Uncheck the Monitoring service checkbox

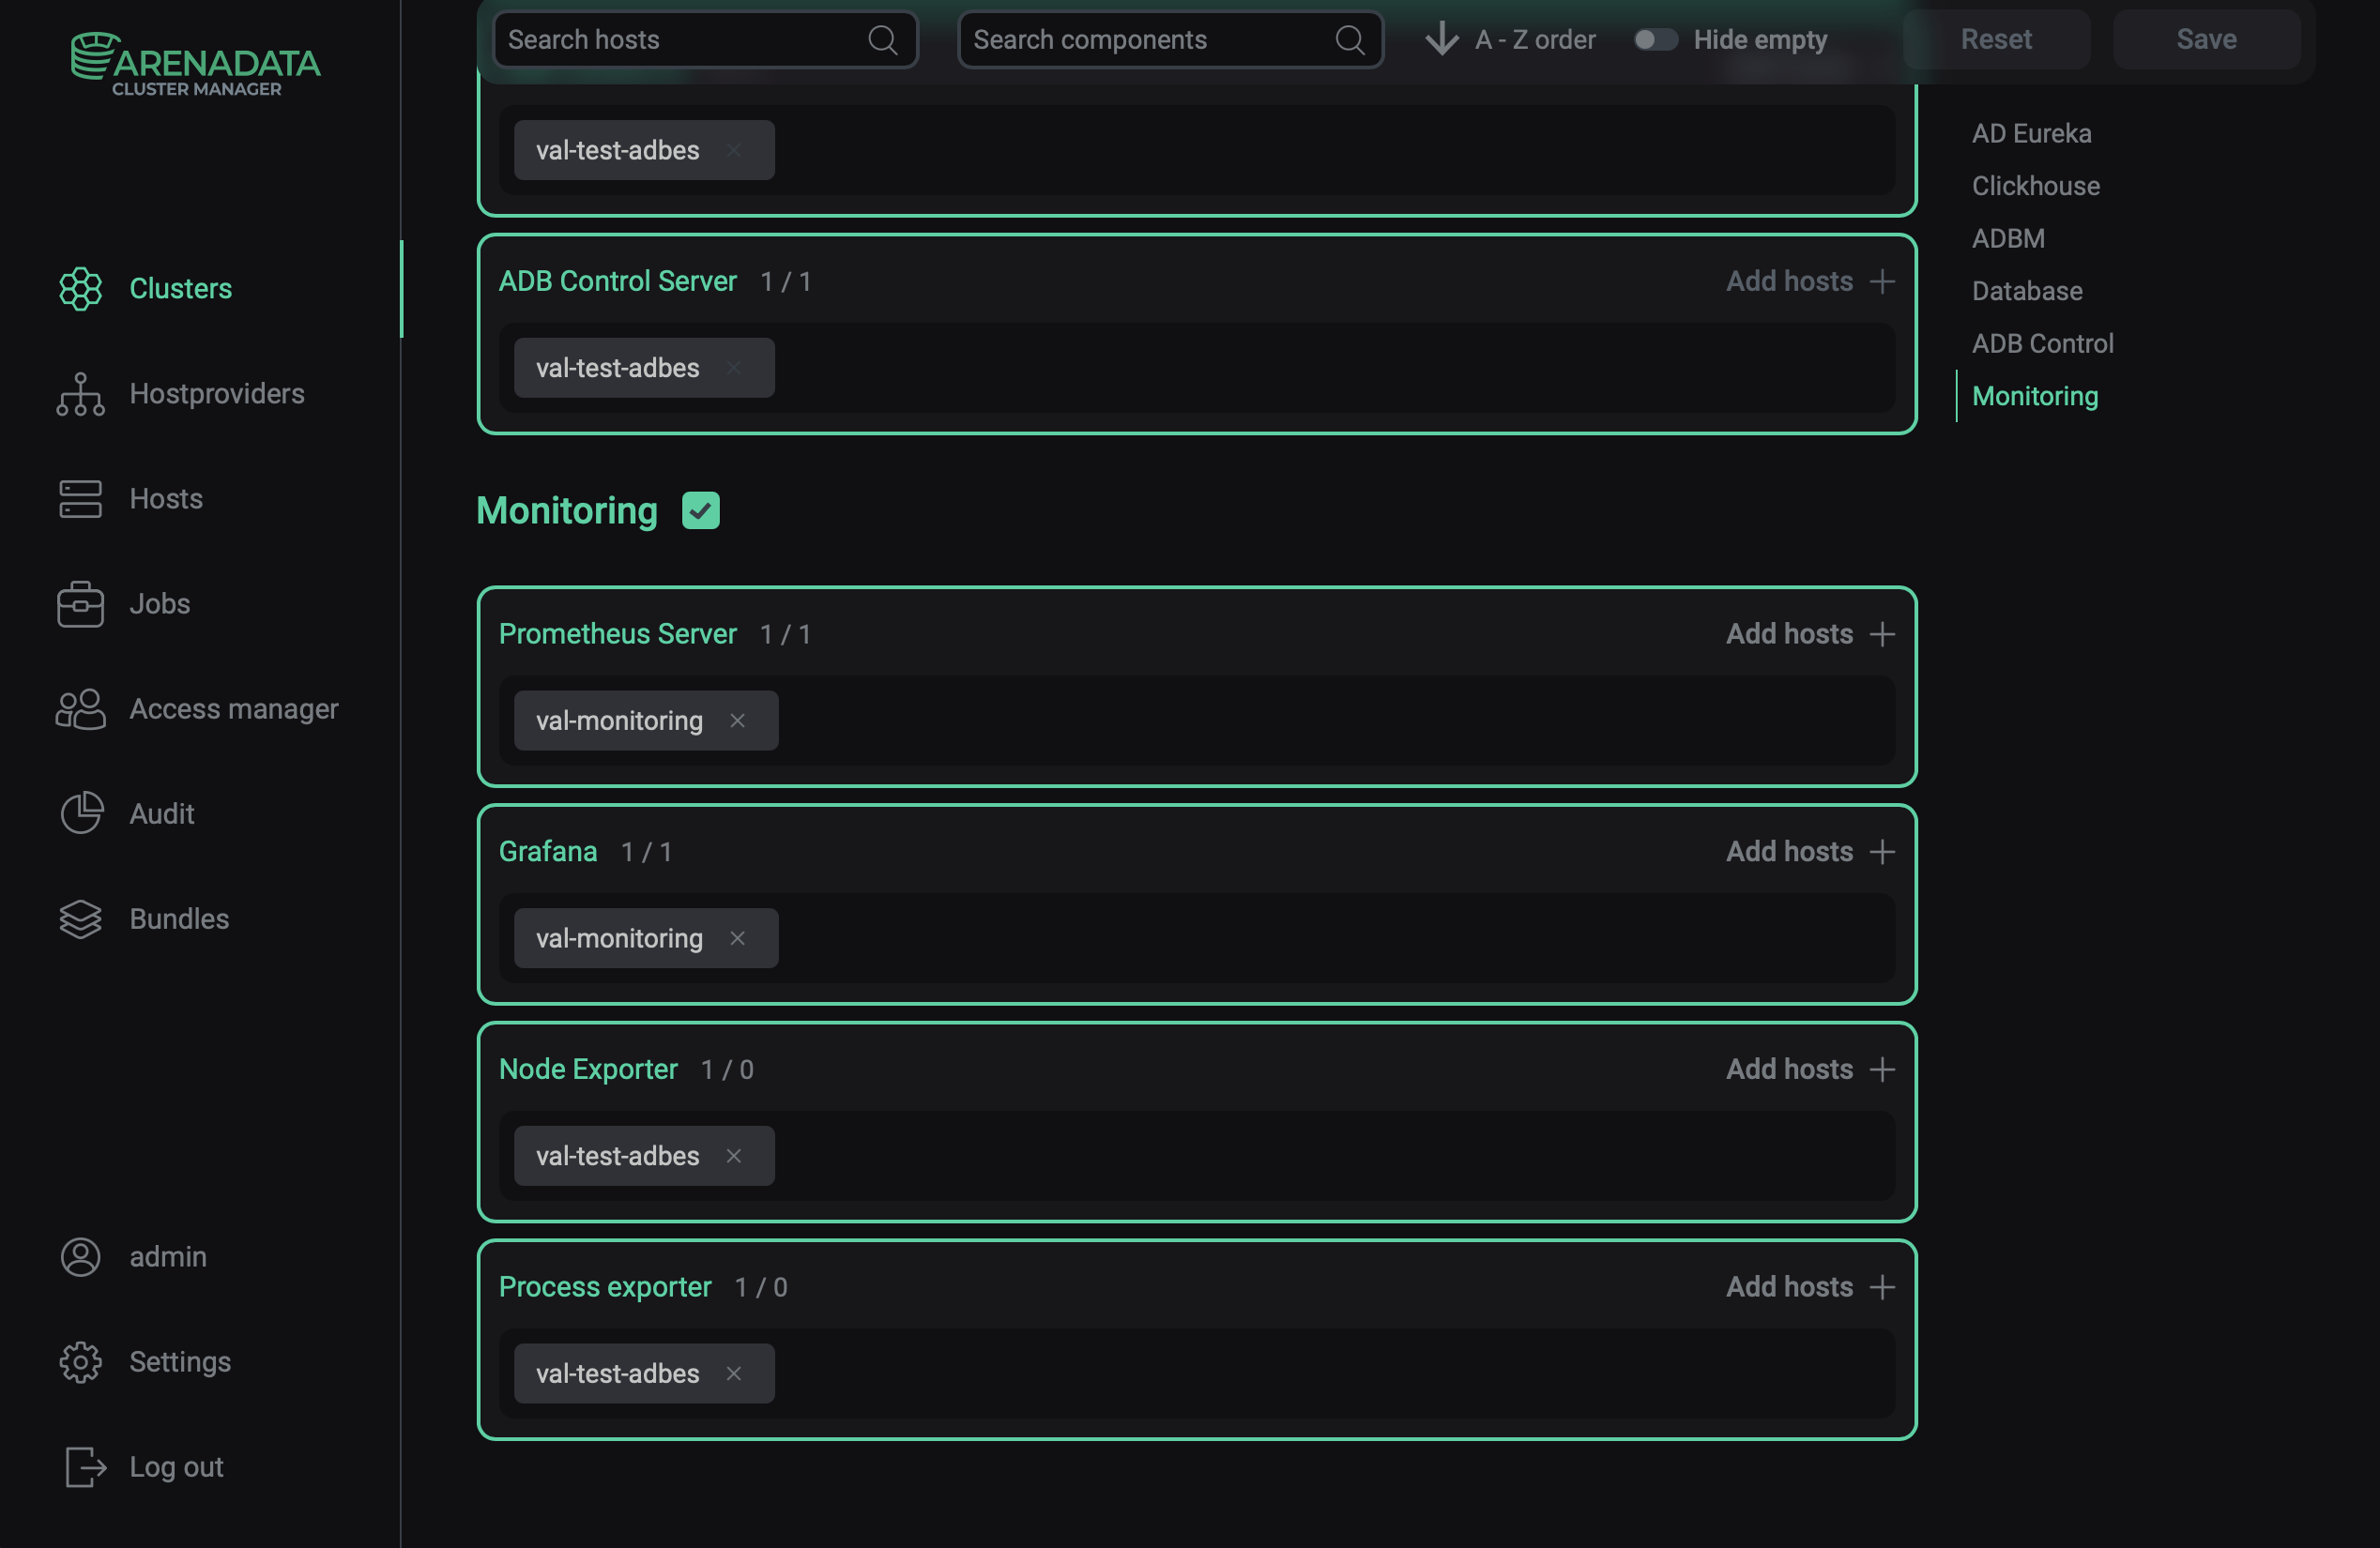pyautogui.click(x=701, y=509)
